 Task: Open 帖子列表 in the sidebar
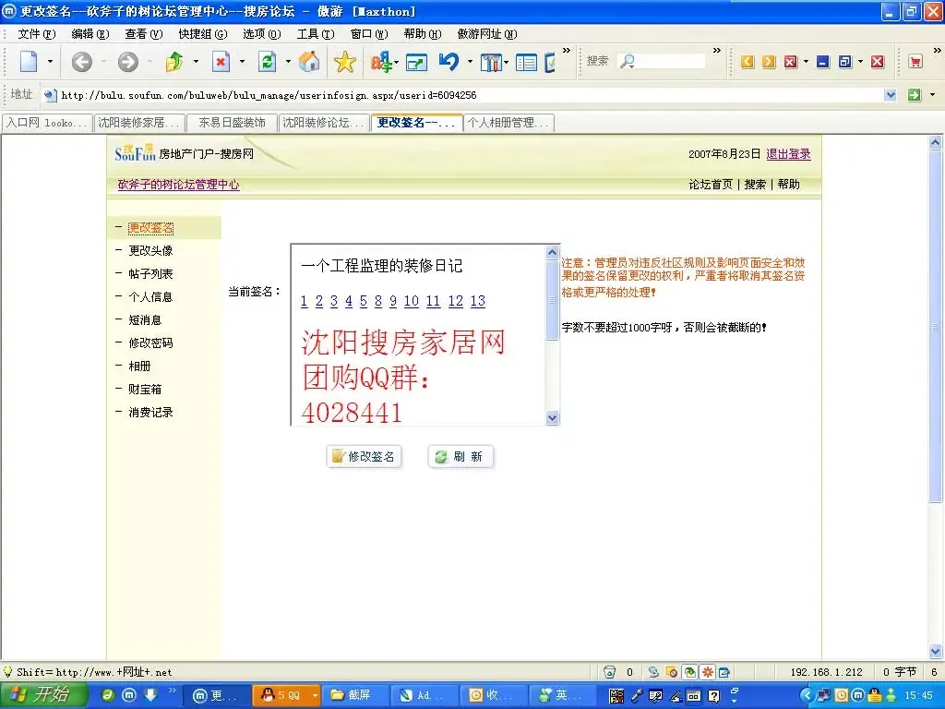tap(150, 273)
